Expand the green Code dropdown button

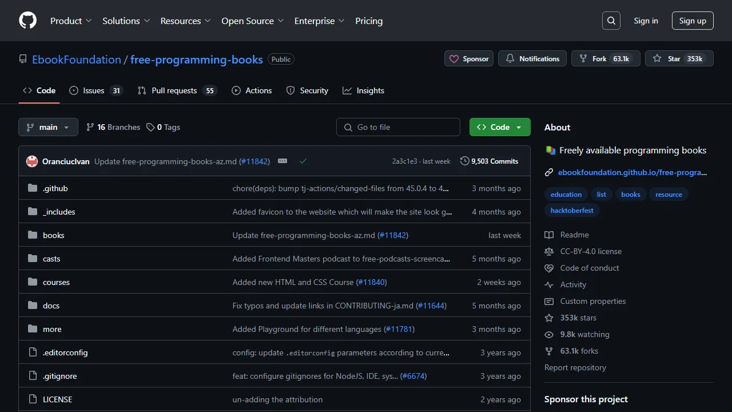(500, 127)
